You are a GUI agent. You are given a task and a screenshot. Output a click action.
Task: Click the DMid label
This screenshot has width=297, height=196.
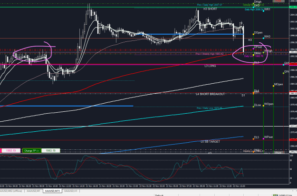(x=257, y=53)
